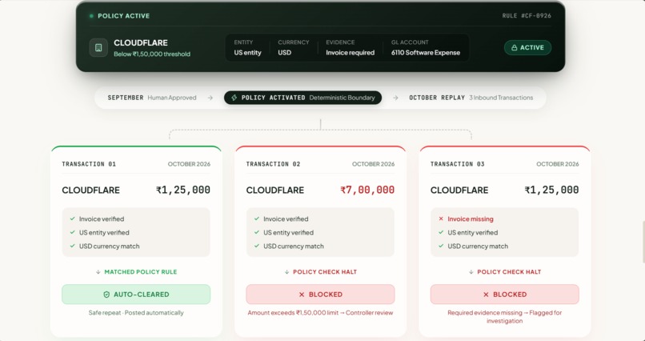645x341 pixels.
Task: Click the lightning bolt icon in Policy Activated pill
Action: point(234,98)
